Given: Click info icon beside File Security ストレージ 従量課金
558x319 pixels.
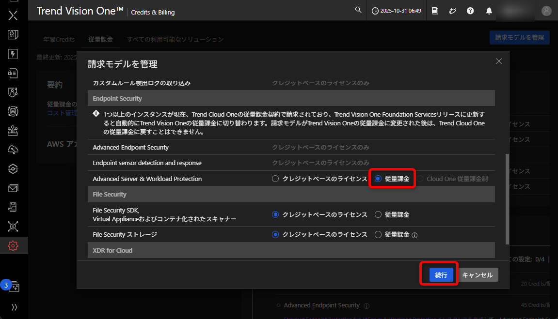Looking at the screenshot, I should pyautogui.click(x=415, y=235).
